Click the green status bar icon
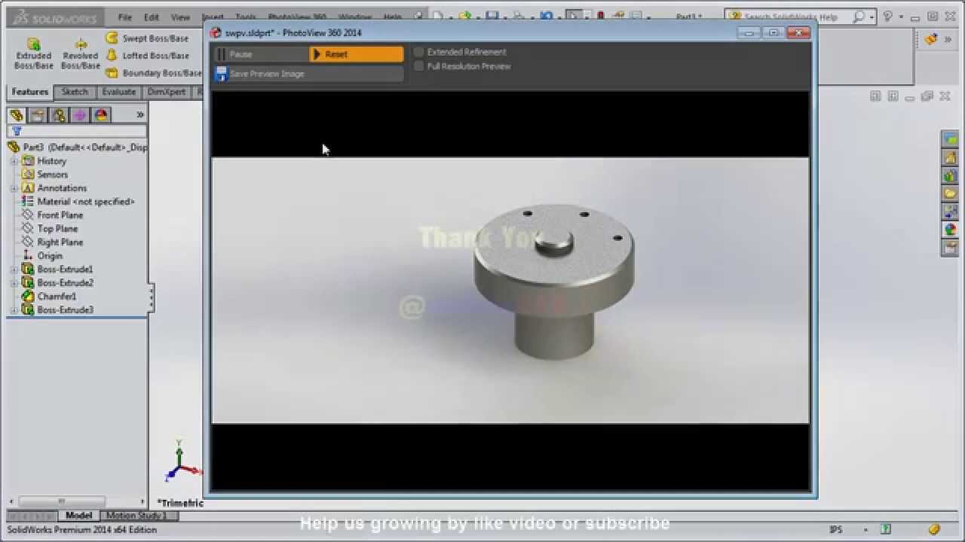This screenshot has width=965, height=542. (x=887, y=529)
